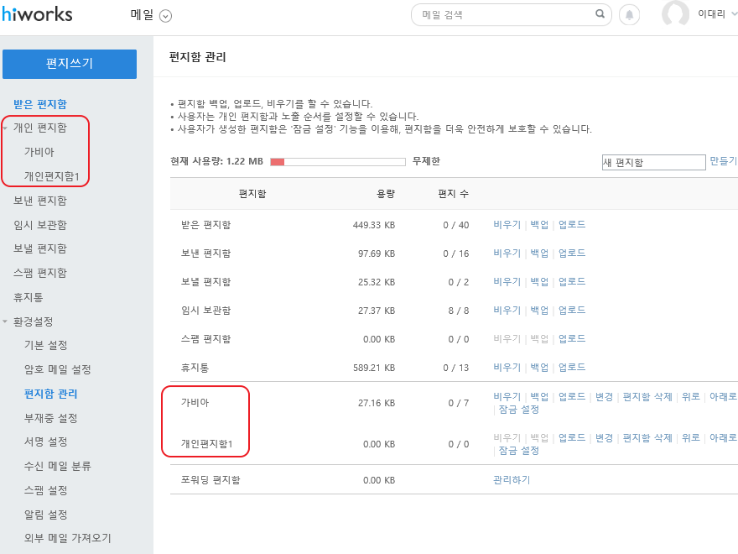Click 변경 for 가비아 folder
The width and height of the screenshot is (738, 554).
point(604,397)
